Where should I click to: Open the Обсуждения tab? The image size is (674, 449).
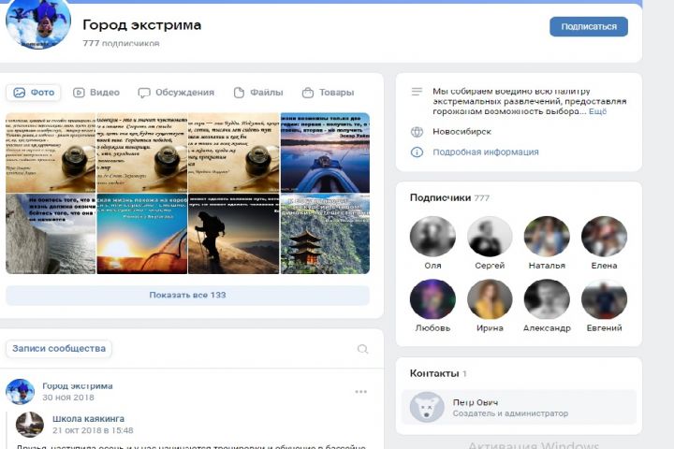click(176, 93)
